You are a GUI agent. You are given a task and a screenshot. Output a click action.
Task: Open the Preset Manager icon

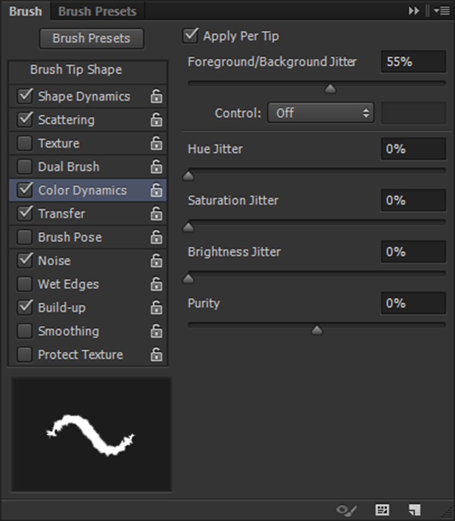point(382,510)
